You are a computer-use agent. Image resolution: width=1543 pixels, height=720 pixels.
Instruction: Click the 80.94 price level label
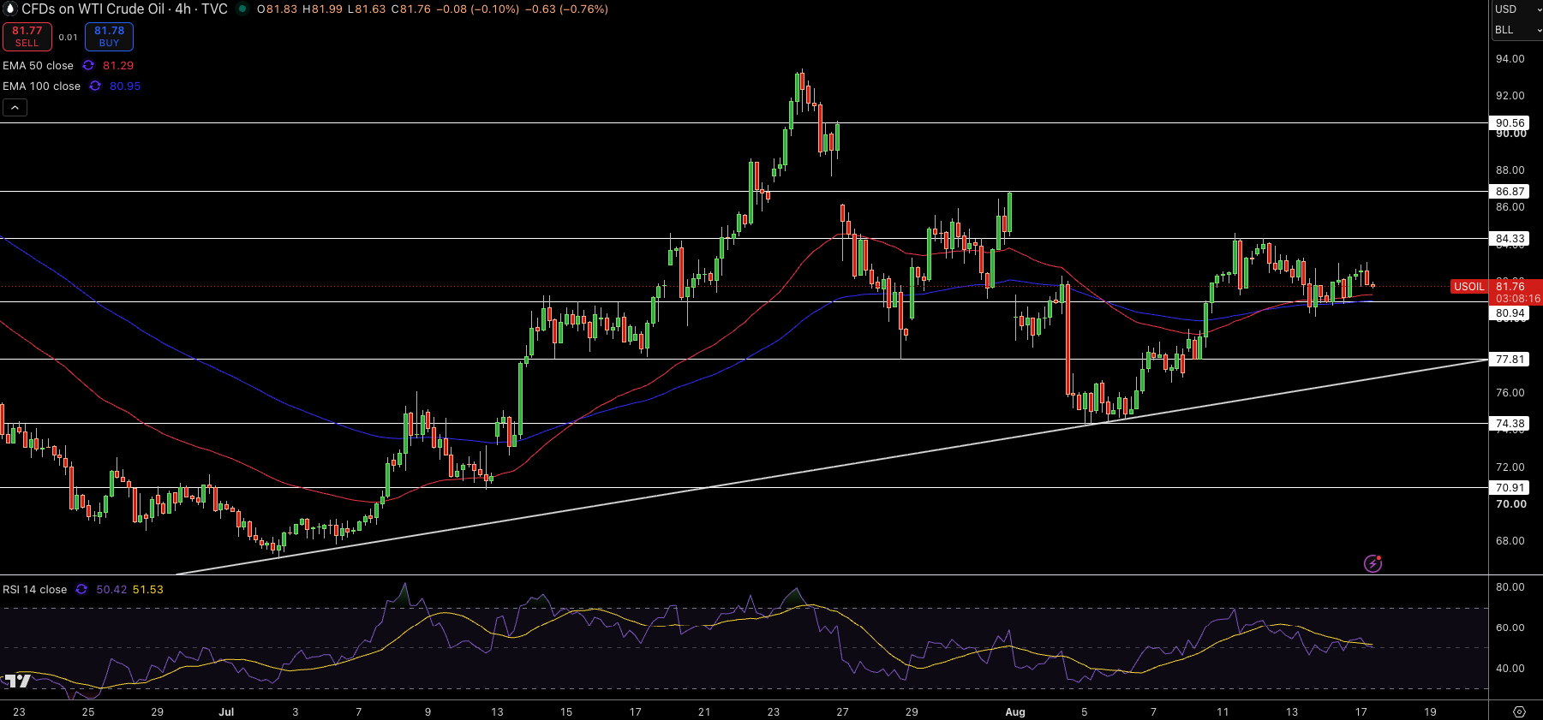(x=1510, y=313)
